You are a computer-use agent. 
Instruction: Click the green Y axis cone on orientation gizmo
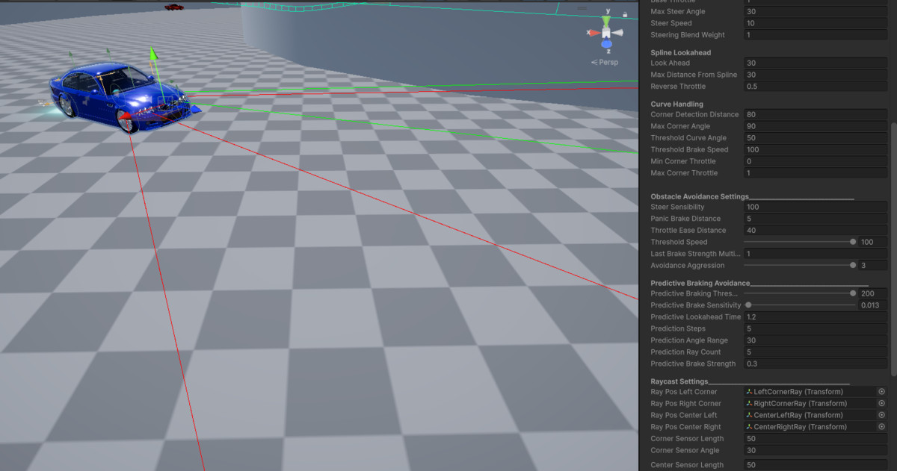(607, 21)
